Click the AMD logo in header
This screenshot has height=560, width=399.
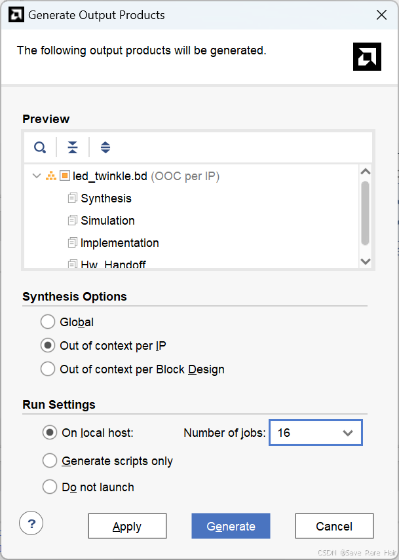coord(366,57)
